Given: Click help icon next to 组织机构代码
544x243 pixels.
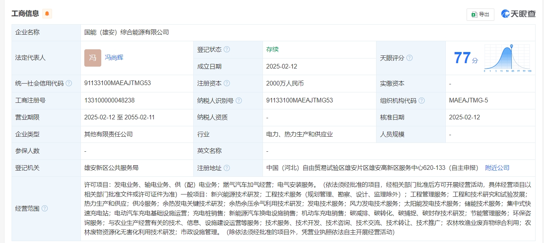Looking at the screenshot, I should [422, 101].
